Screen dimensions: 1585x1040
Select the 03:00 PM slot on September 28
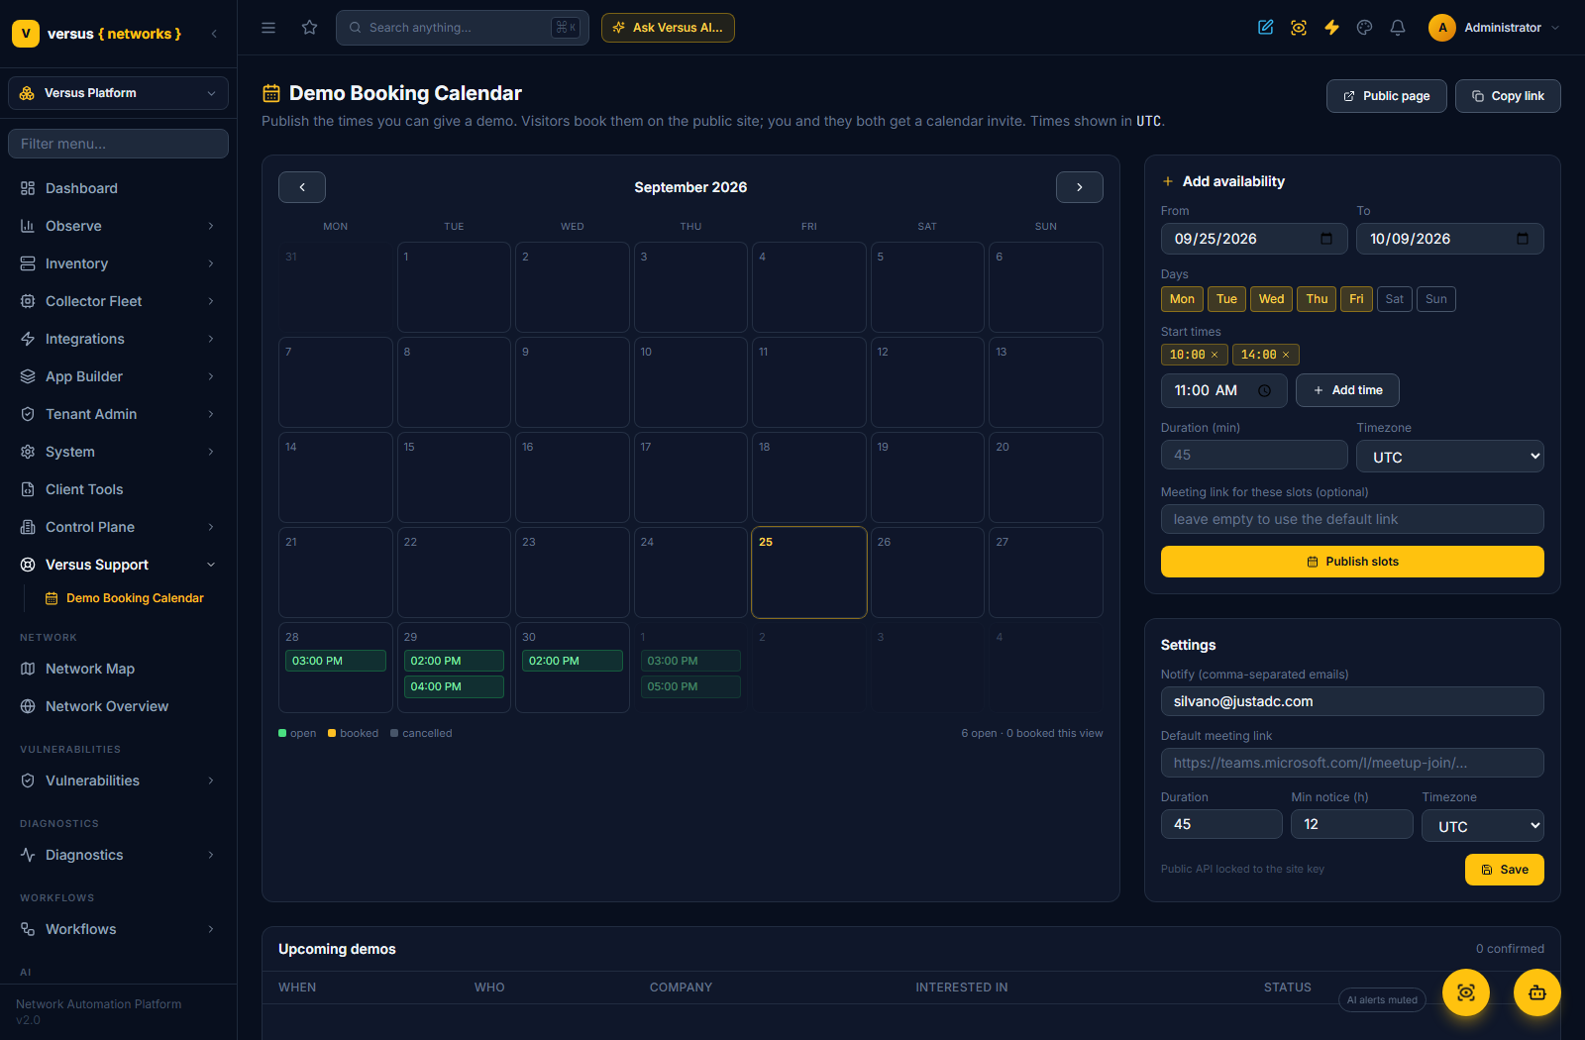point(336,661)
